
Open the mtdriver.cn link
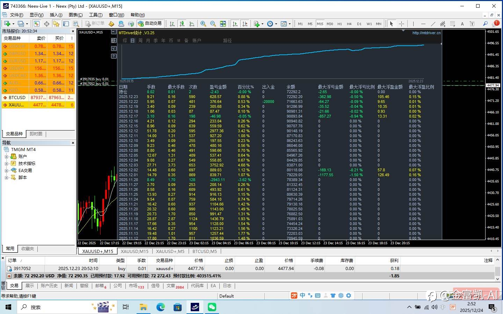tap(426, 33)
